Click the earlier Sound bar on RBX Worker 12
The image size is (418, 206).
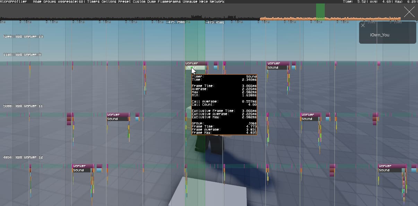click(x=82, y=170)
